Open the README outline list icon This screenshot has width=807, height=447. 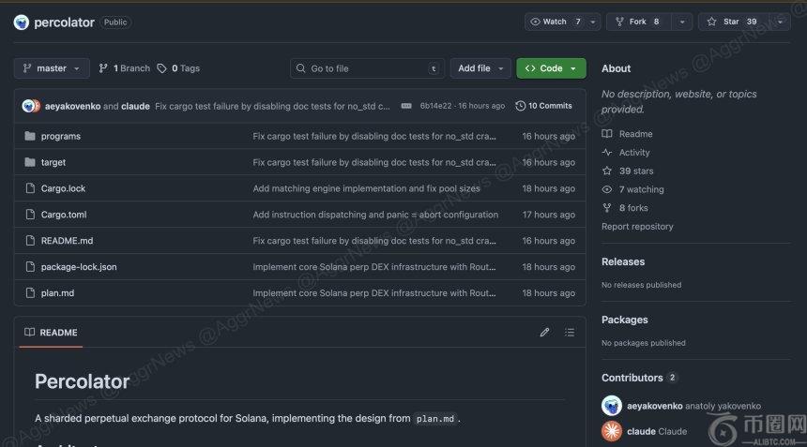(569, 333)
